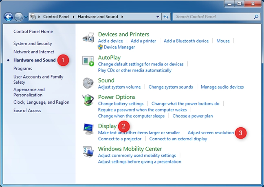
Task: Click Control Panel in the address bar
Action: click(56, 17)
